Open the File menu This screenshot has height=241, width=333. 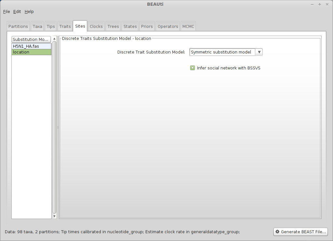tap(7, 12)
